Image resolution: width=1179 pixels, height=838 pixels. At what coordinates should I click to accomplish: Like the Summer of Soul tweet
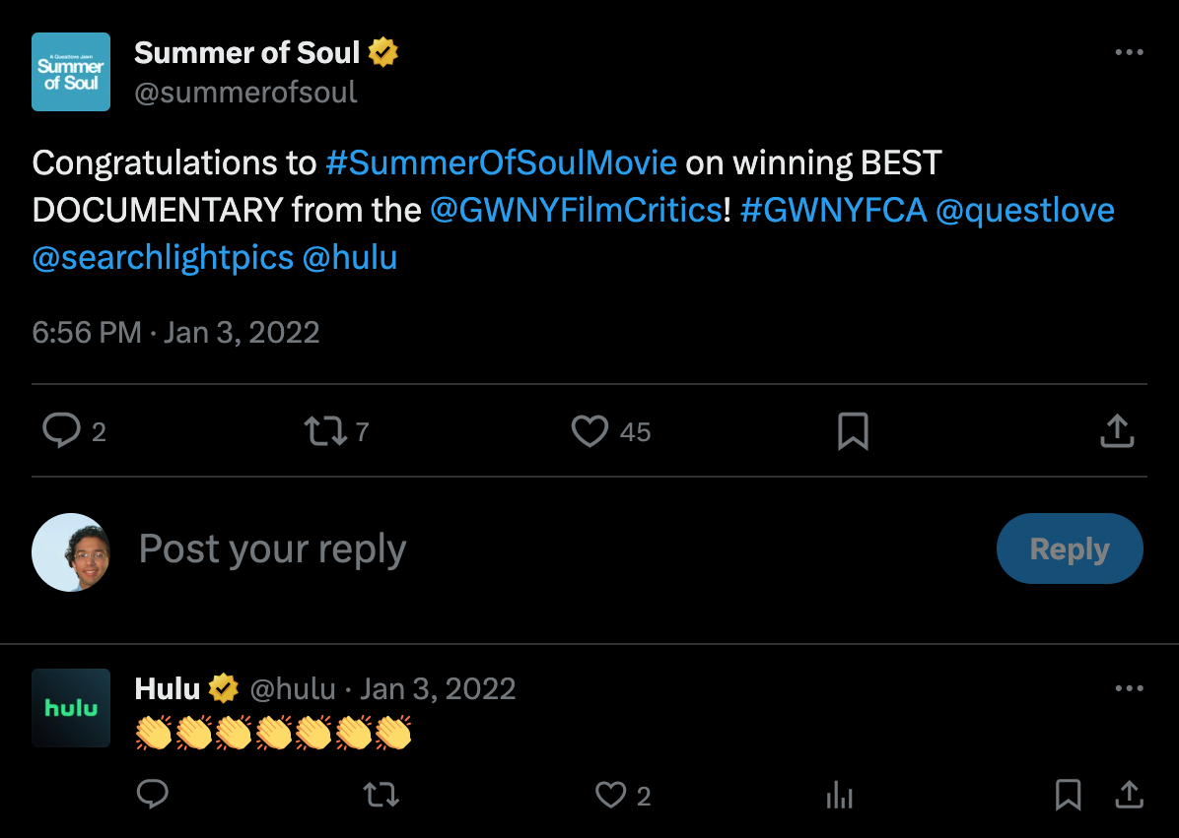[589, 431]
